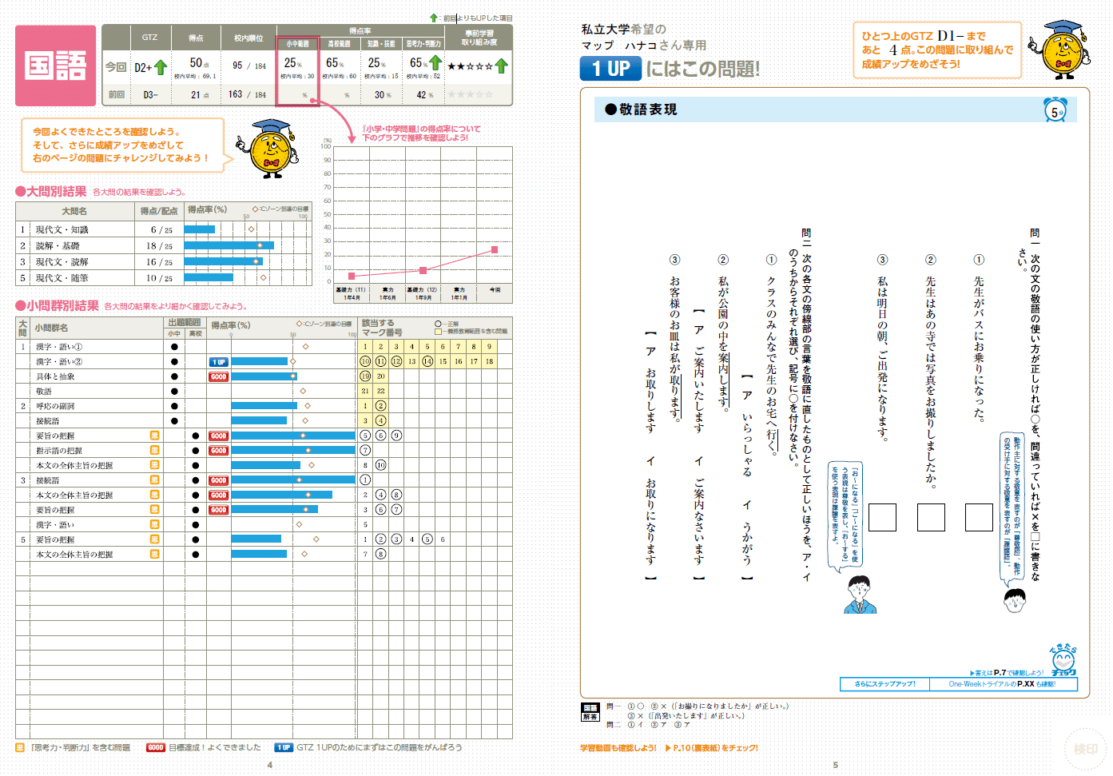Click answer choice イ ご案内なさいます
The height and width of the screenshot is (776, 1113).
click(x=698, y=511)
